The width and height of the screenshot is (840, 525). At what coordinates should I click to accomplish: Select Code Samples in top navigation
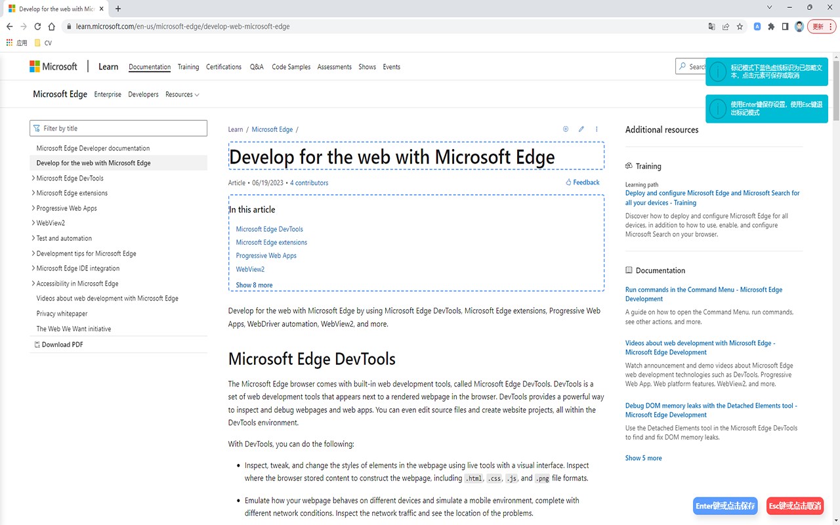(291, 67)
